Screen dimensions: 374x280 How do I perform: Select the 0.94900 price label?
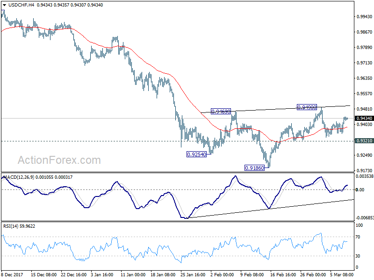coord(307,107)
